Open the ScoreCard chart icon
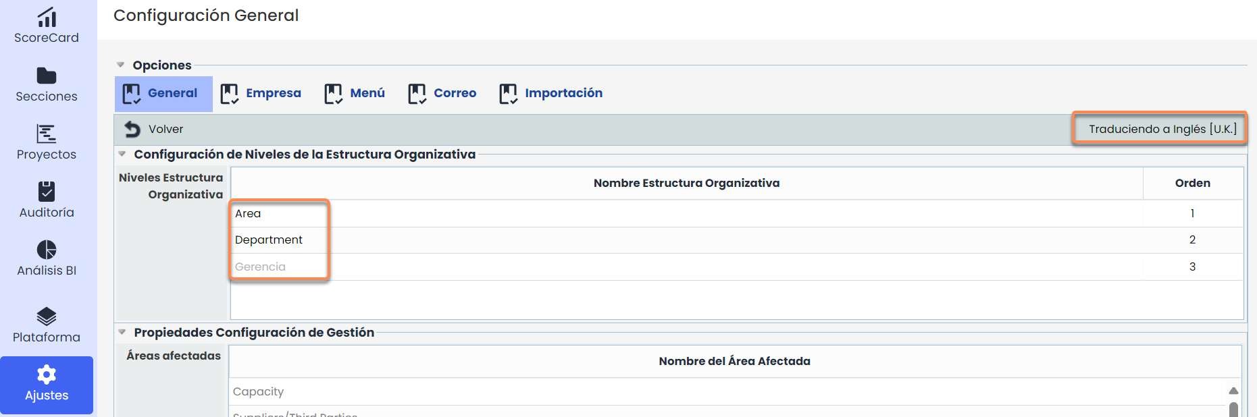Screen dimensions: 1257x417 47,17
